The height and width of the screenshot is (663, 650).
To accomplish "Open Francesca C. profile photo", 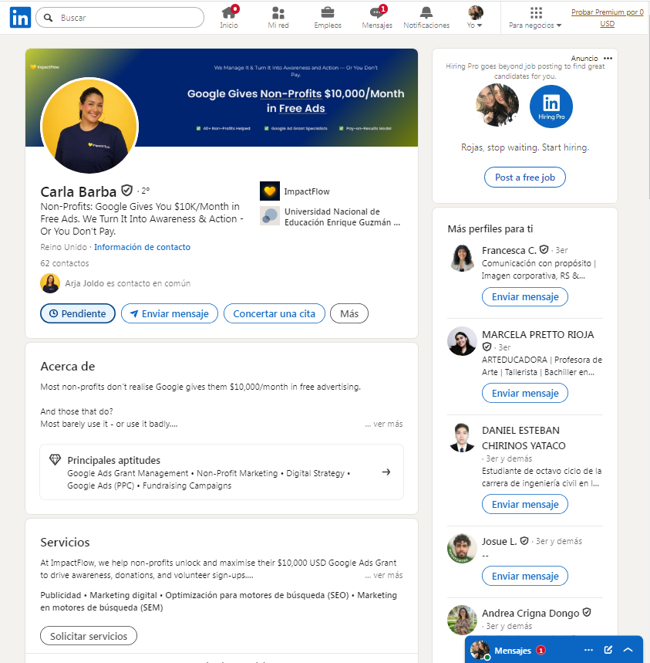I will [x=462, y=258].
